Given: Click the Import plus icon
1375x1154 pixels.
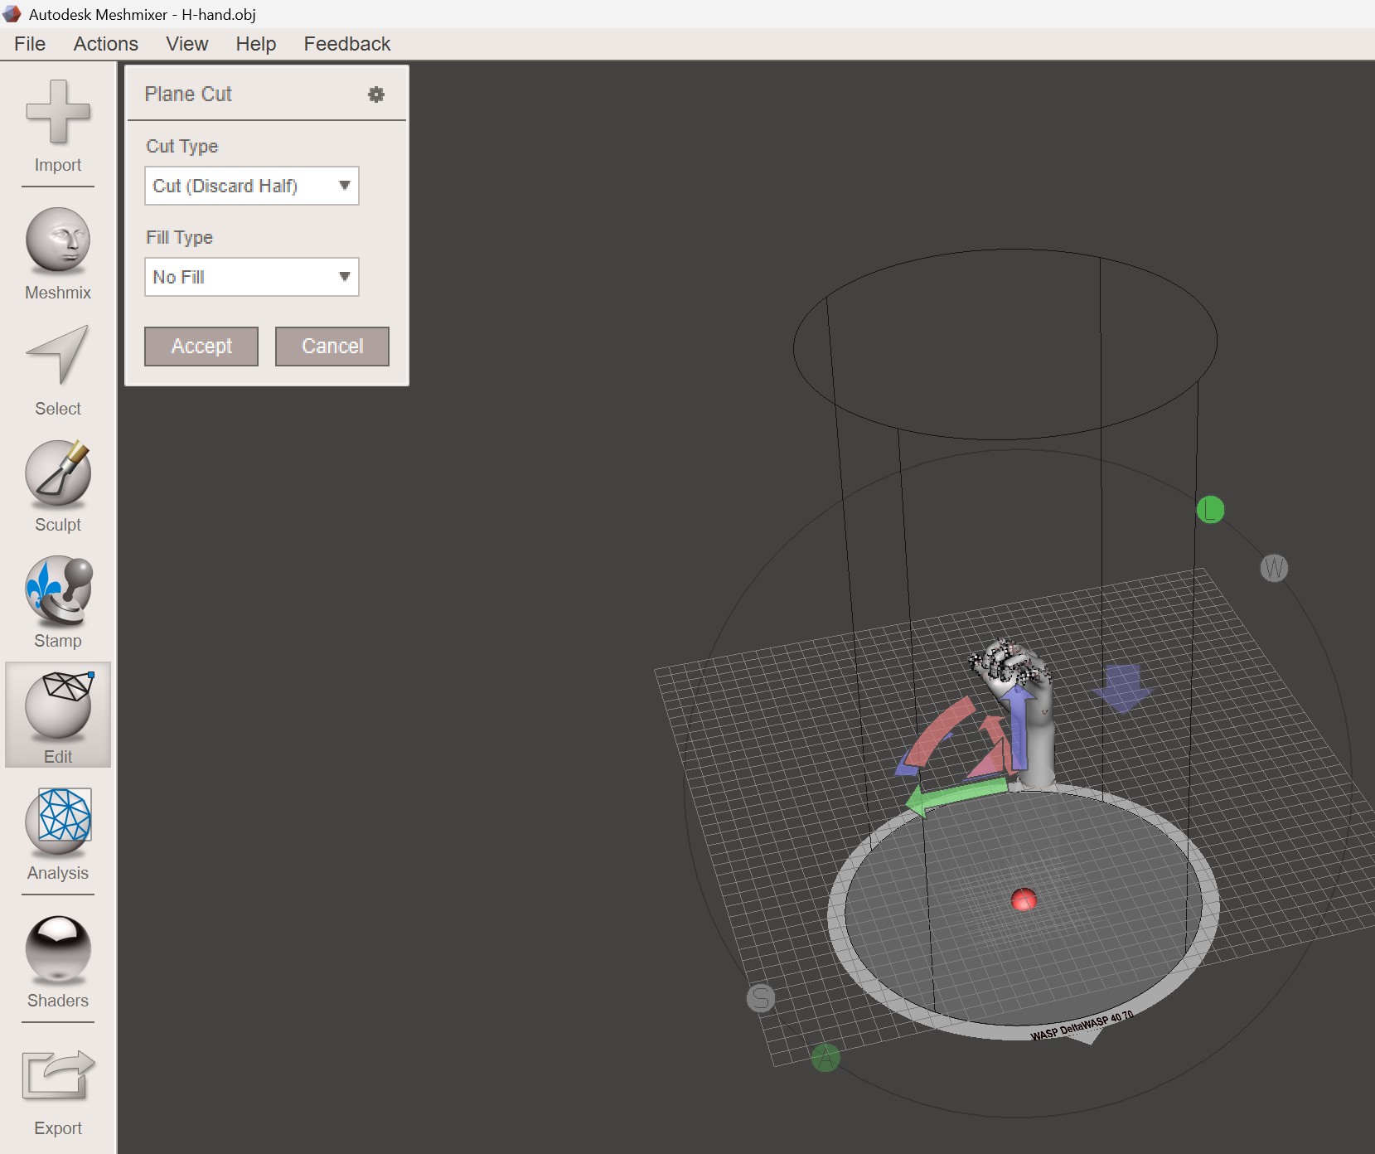Looking at the screenshot, I should [58, 112].
